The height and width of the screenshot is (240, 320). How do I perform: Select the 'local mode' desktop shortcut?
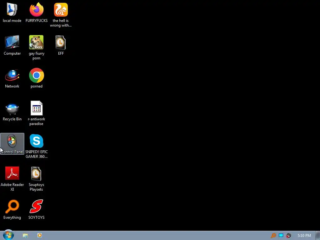12,12
